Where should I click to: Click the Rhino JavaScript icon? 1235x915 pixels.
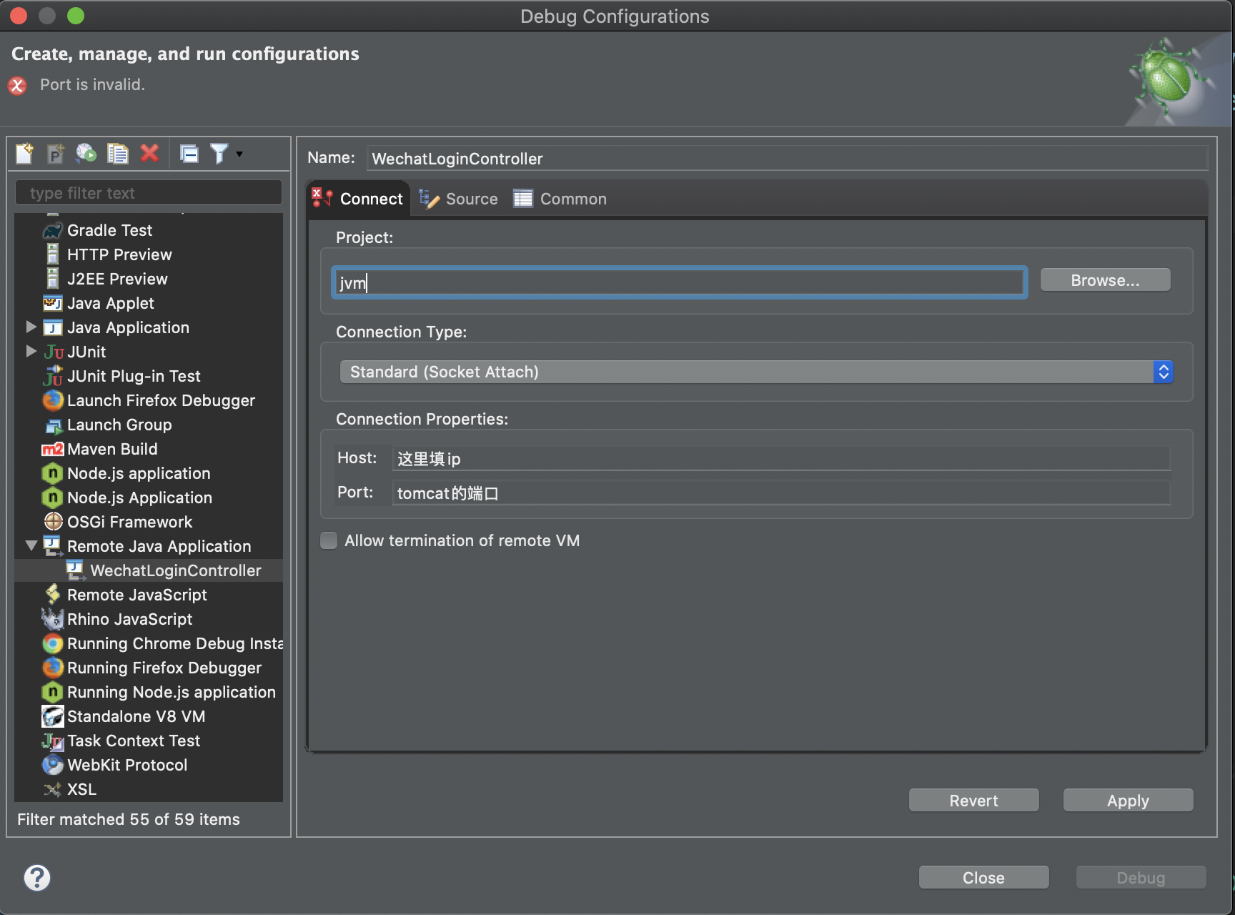click(53, 619)
